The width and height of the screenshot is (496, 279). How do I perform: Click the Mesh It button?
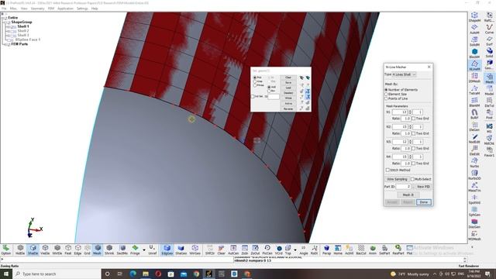(x=408, y=195)
